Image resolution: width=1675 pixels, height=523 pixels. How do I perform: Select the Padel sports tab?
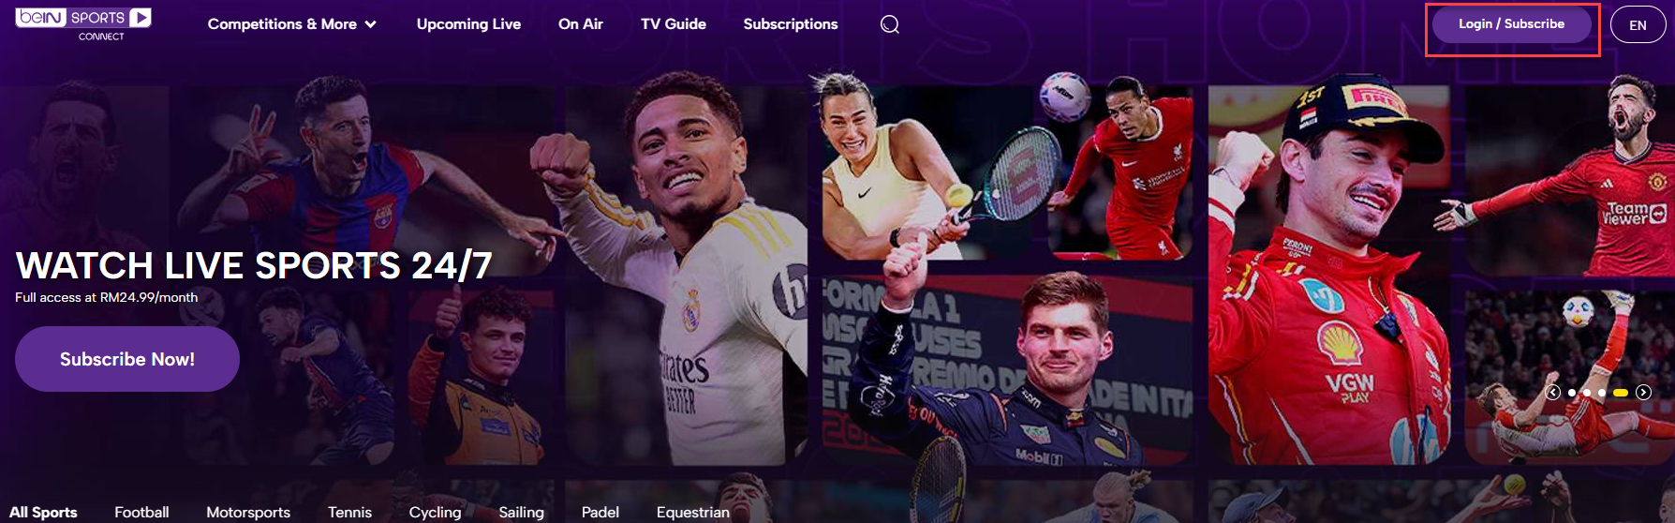[x=600, y=512]
